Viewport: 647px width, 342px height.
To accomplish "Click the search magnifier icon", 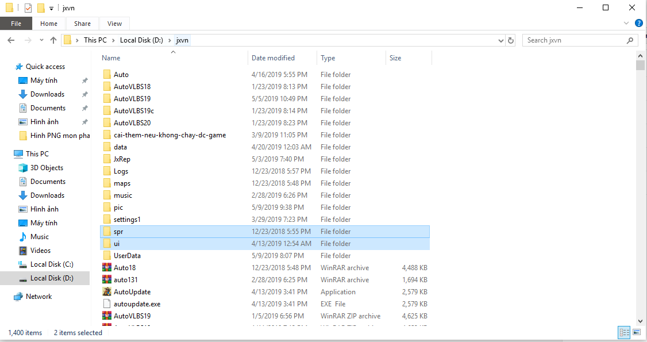I will [630, 40].
